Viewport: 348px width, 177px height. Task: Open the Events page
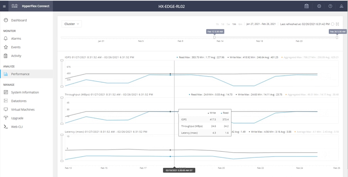pyautogui.click(x=16, y=47)
